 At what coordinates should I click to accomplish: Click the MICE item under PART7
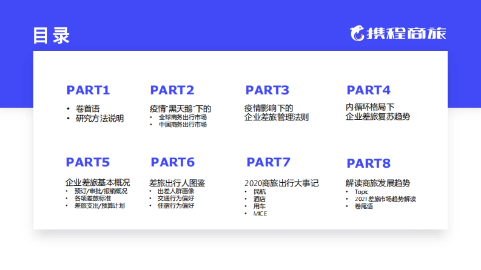tap(260, 214)
